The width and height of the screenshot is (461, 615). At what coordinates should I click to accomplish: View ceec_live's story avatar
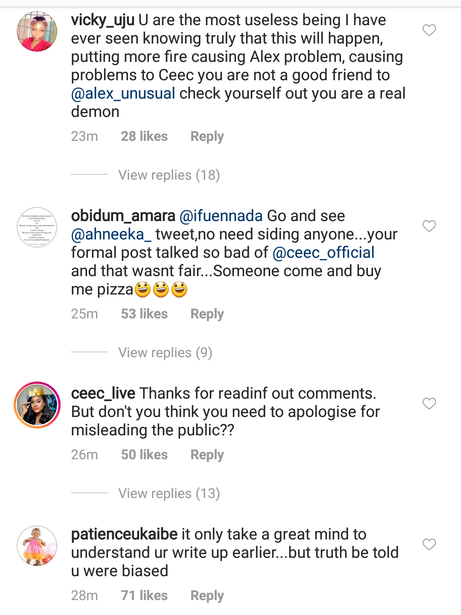coord(37,405)
